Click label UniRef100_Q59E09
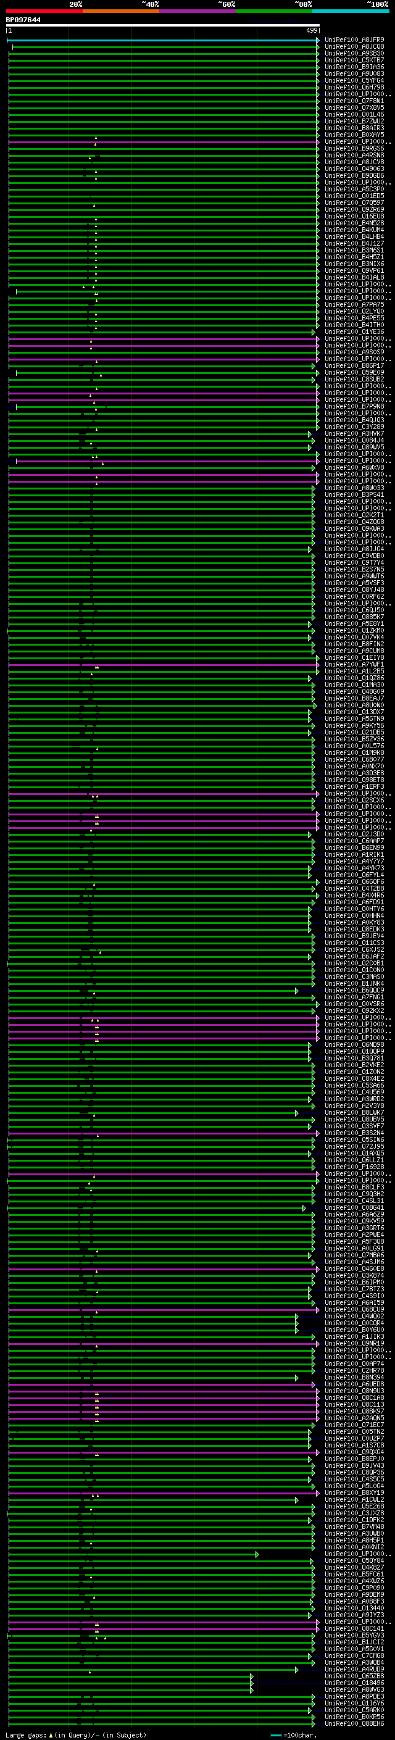The height and width of the screenshot is (1740, 395). pyautogui.click(x=354, y=373)
